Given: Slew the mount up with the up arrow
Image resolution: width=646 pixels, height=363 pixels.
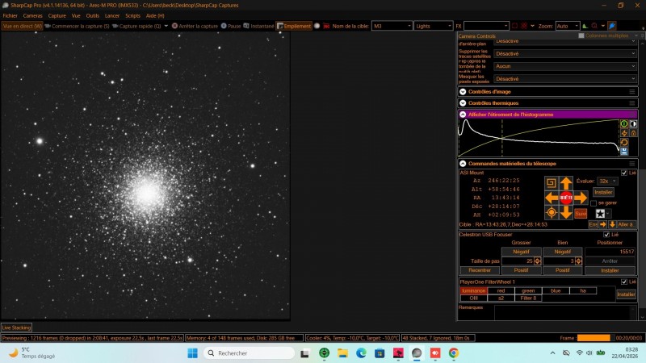Looking at the screenshot, I should (566, 183).
